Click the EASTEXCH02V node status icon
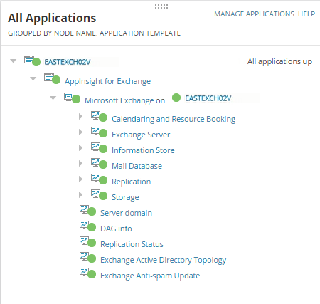Screen dimensions: 320x304 [32, 61]
